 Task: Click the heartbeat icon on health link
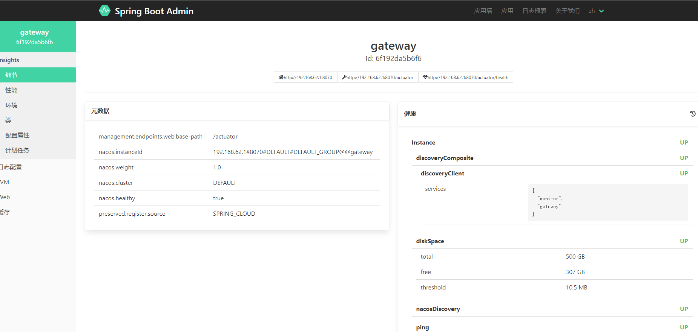tap(425, 77)
